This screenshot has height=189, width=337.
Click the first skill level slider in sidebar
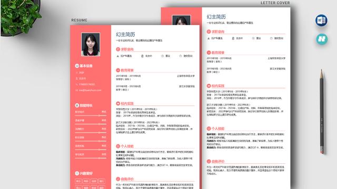point(91,115)
